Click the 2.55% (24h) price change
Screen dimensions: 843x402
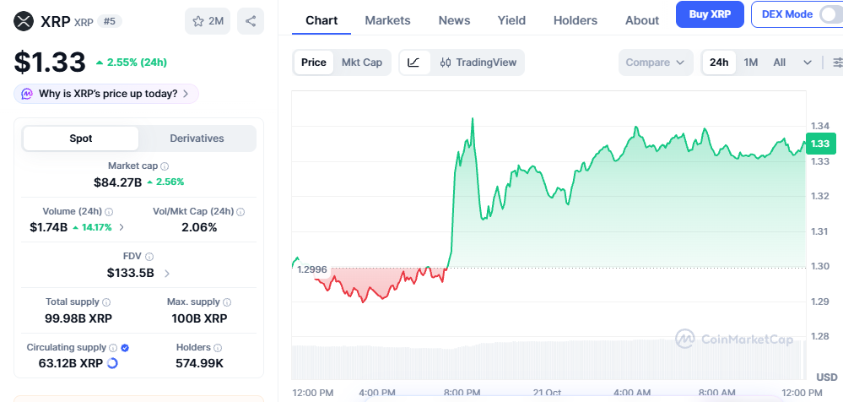tap(132, 62)
